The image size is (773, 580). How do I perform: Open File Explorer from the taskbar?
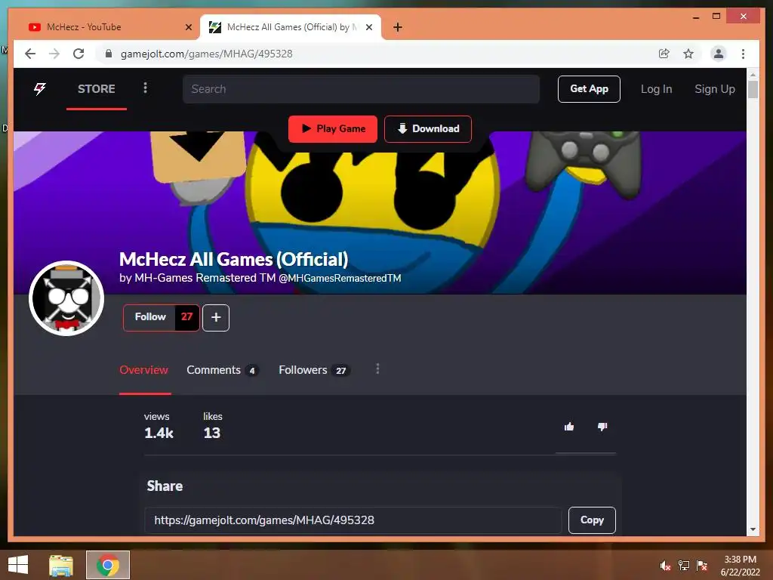point(61,565)
